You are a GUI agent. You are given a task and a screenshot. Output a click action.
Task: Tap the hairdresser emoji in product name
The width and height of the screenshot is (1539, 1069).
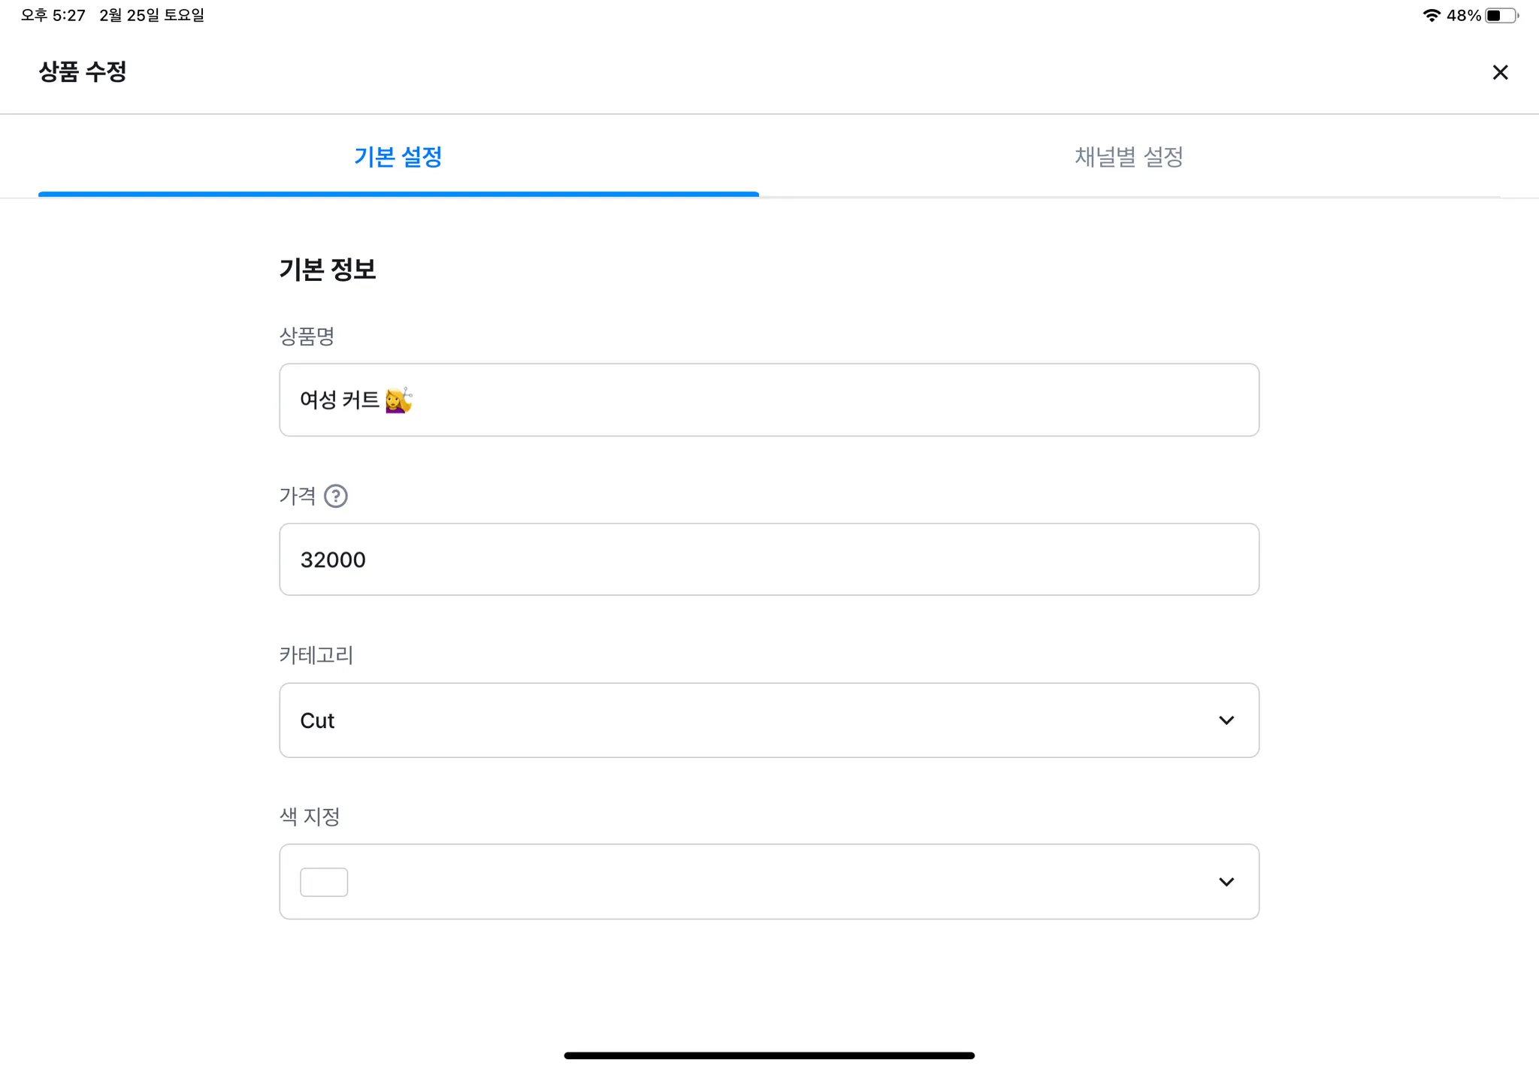(x=398, y=400)
